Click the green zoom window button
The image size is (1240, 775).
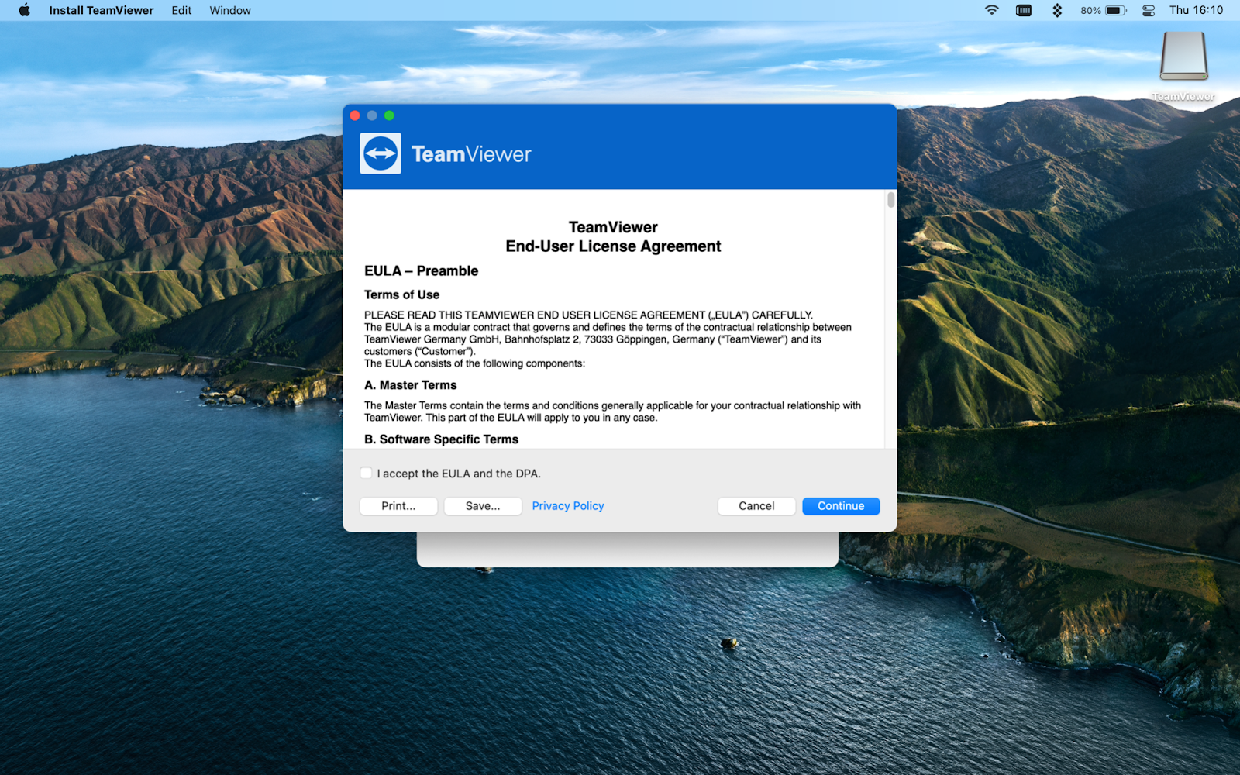[389, 115]
